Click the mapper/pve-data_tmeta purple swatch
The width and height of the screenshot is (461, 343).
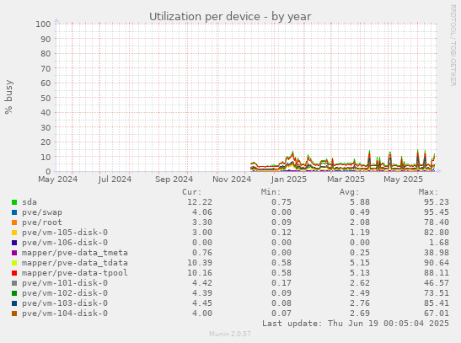tap(14, 253)
